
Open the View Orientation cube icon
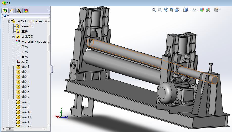(177, 10)
